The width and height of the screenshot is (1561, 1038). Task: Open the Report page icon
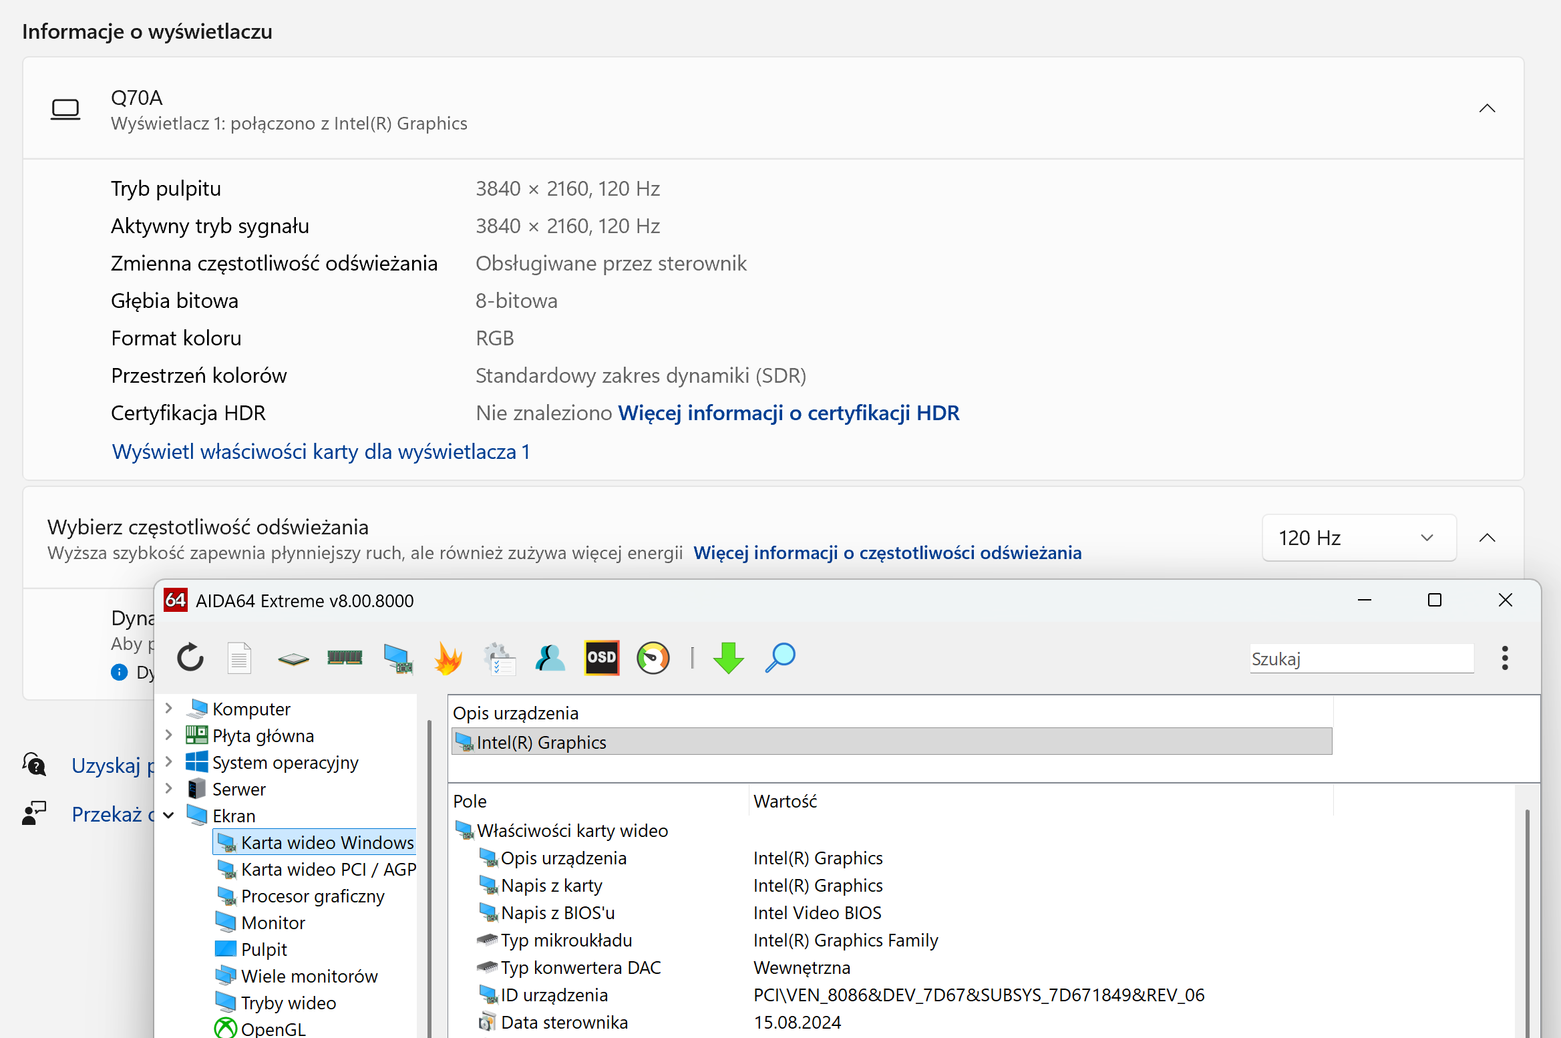click(x=239, y=658)
